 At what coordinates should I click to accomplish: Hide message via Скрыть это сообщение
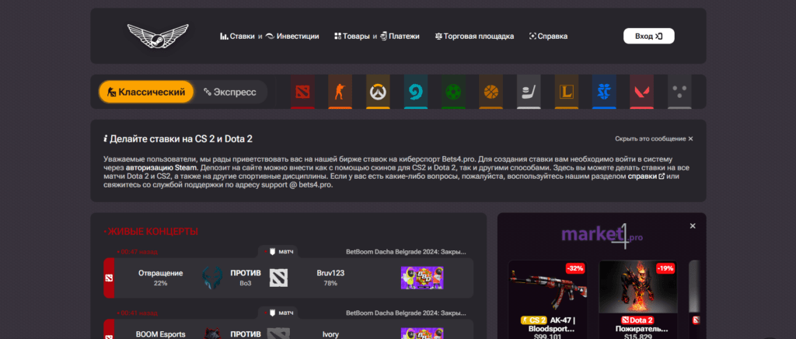tap(654, 138)
